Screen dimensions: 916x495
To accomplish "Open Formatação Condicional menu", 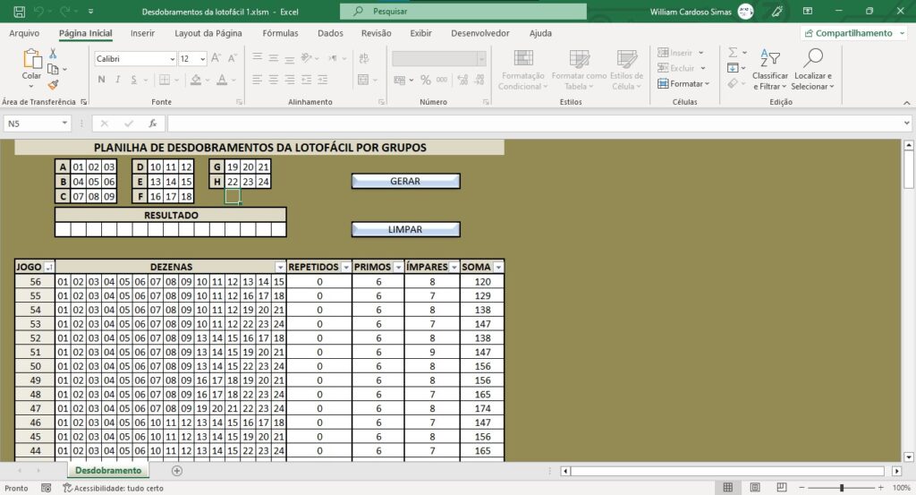I will pos(522,70).
